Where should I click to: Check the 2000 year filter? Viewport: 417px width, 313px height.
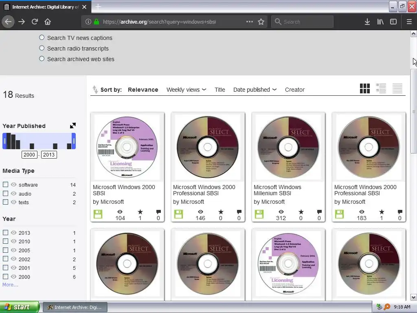click(x=5, y=277)
